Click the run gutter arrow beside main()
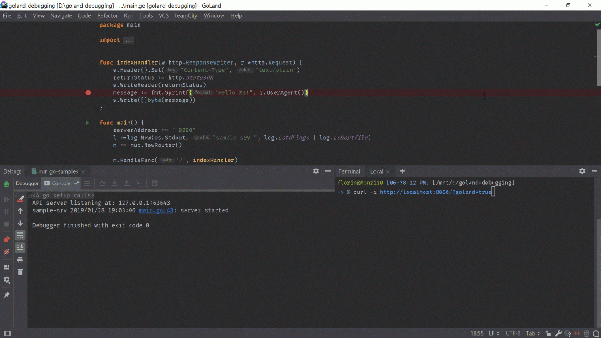The width and height of the screenshot is (601, 338). (87, 123)
